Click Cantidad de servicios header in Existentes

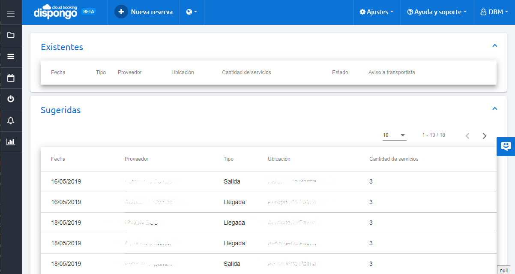(246, 72)
